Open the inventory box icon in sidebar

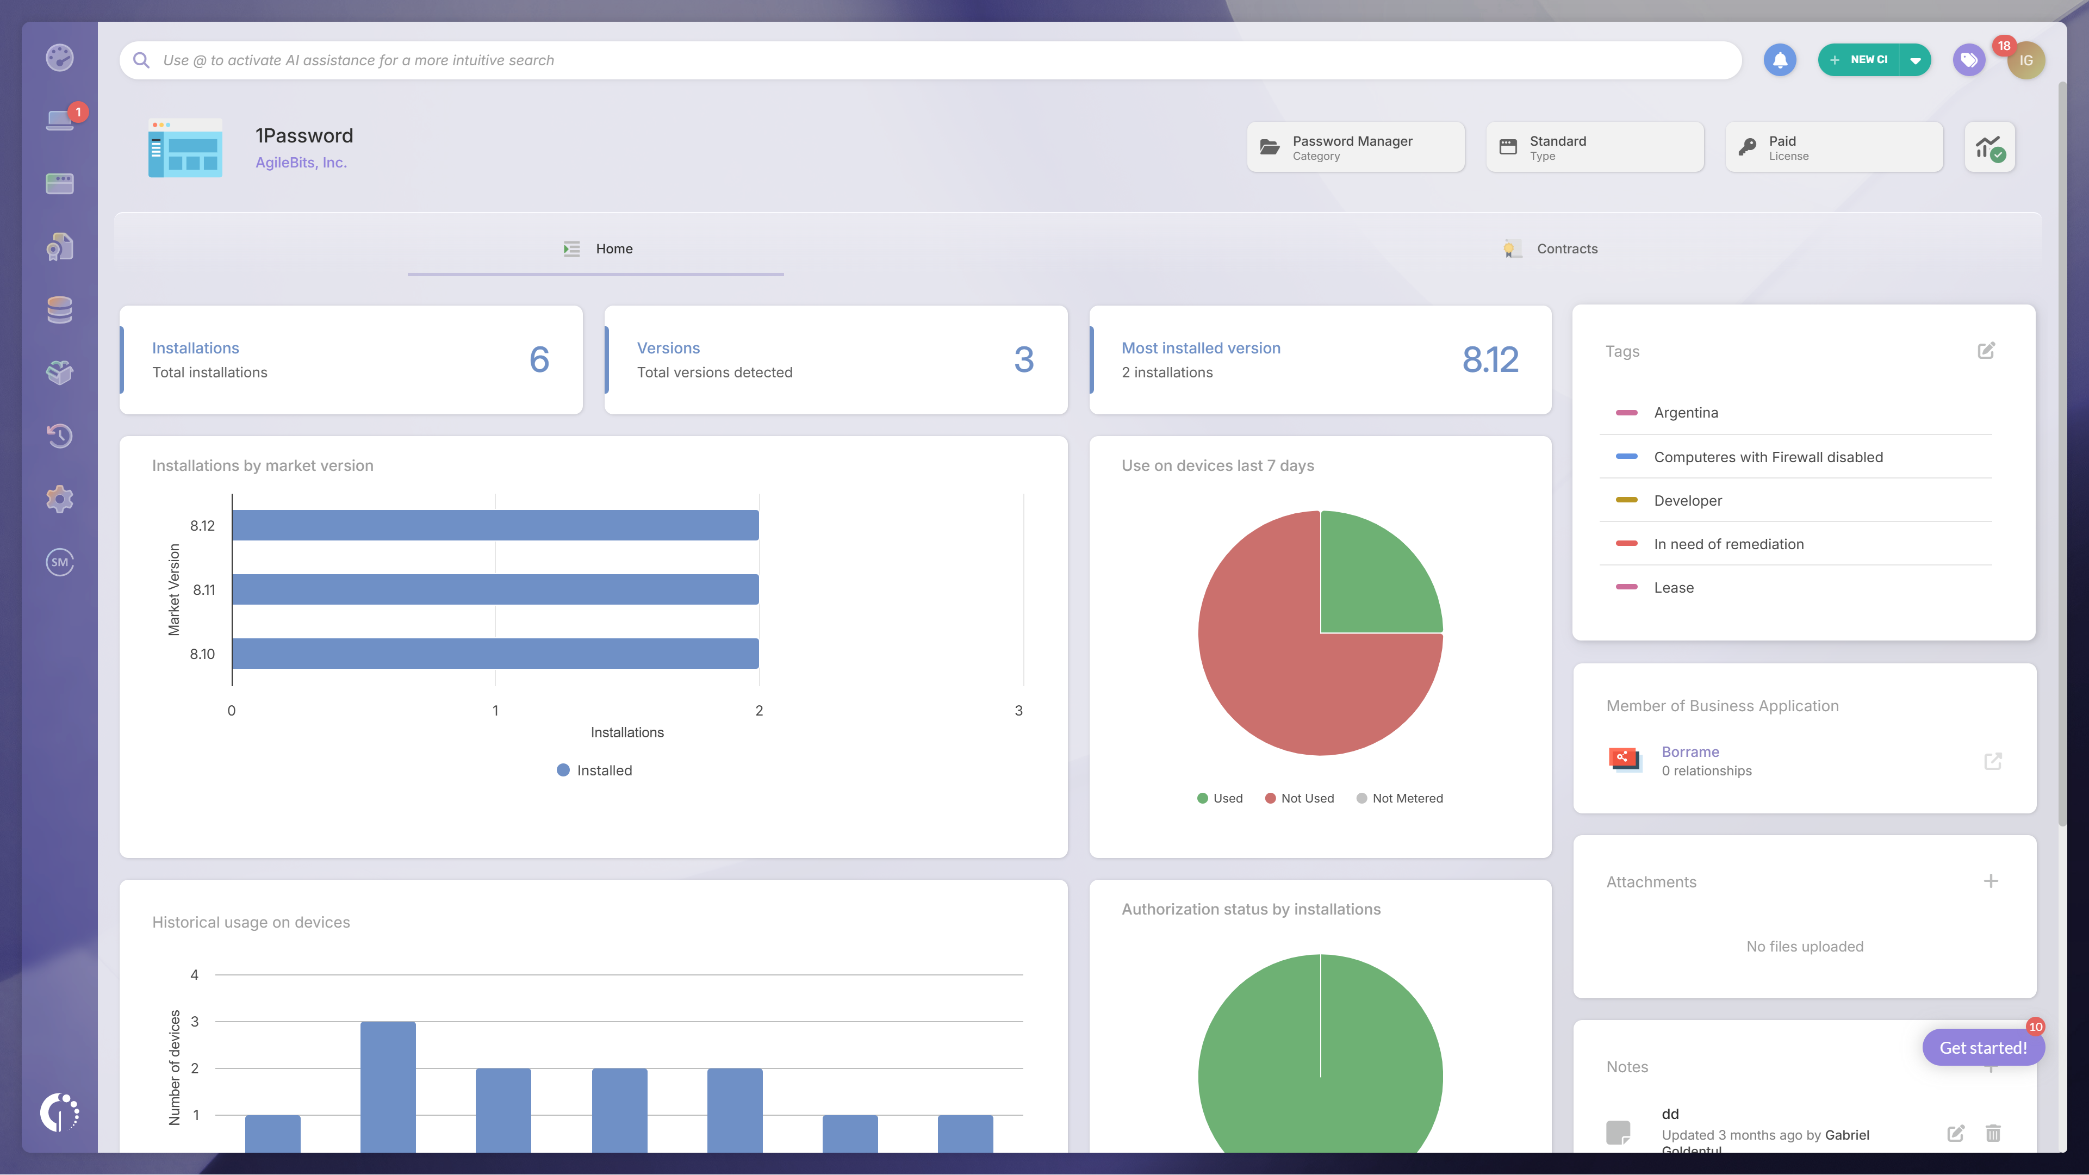[x=59, y=373]
